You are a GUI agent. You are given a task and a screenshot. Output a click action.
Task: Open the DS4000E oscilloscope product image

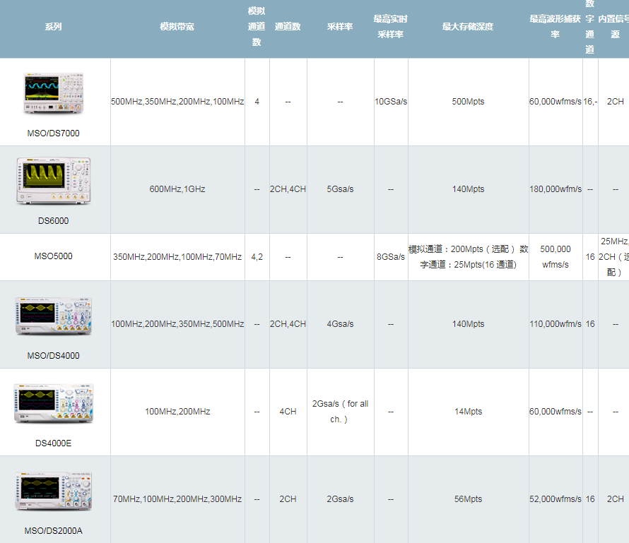(53, 403)
